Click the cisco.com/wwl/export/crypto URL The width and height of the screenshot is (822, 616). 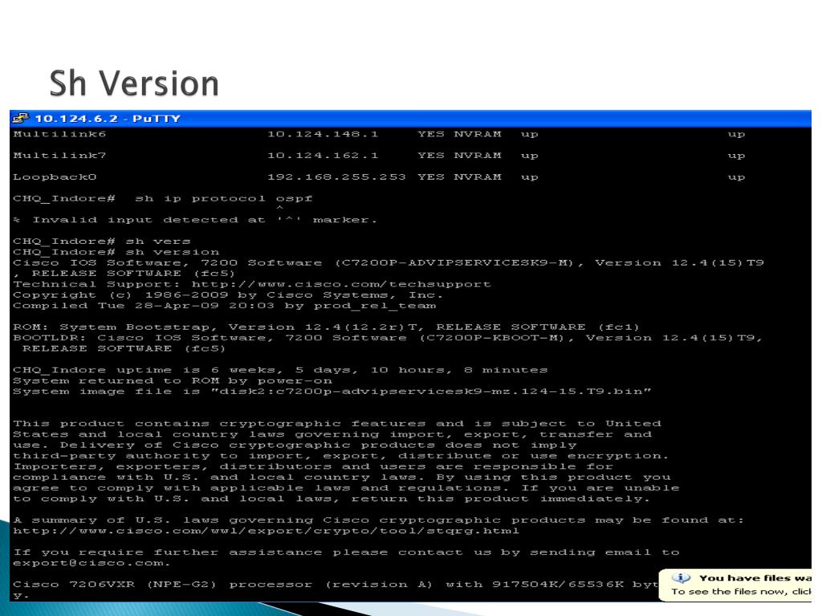pos(267,531)
